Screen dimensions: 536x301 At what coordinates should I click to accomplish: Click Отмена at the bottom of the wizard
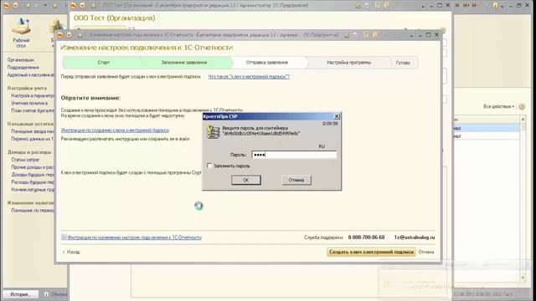coord(426,252)
